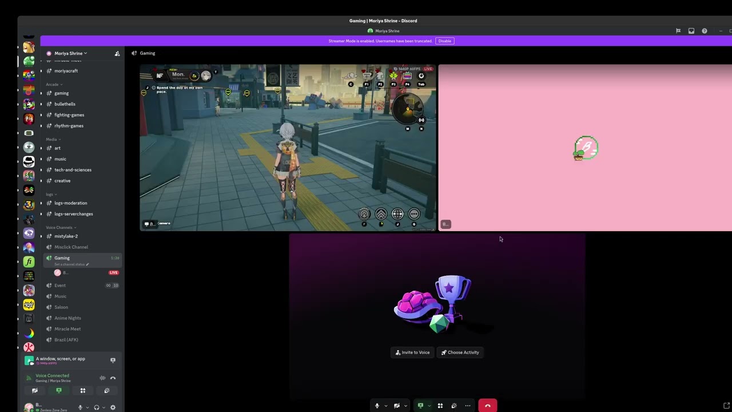Screen dimensions: 732x412
Task: Switch to the green 'fi' server icon
Action: pyautogui.click(x=29, y=262)
